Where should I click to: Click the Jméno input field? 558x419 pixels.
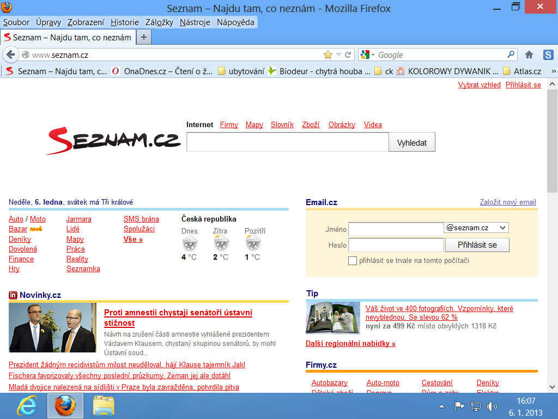click(396, 229)
